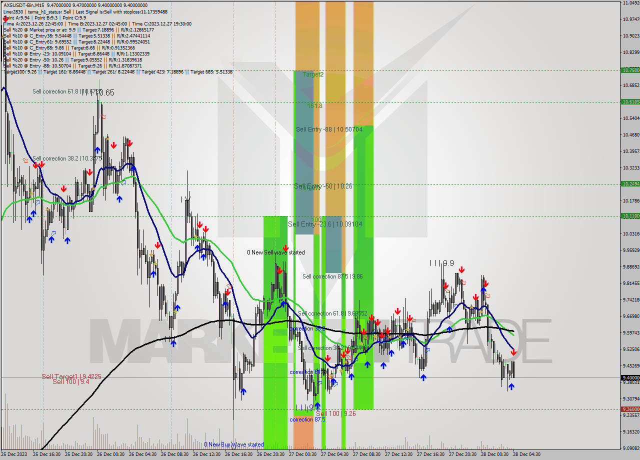Click the 9.6698 price axis value

pos(631,316)
